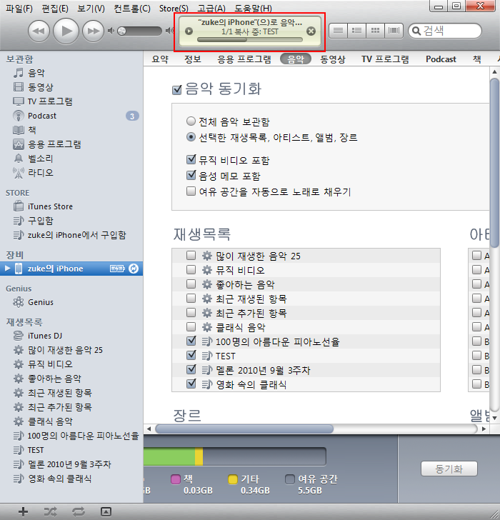Click the 검색 search field

click(445, 31)
